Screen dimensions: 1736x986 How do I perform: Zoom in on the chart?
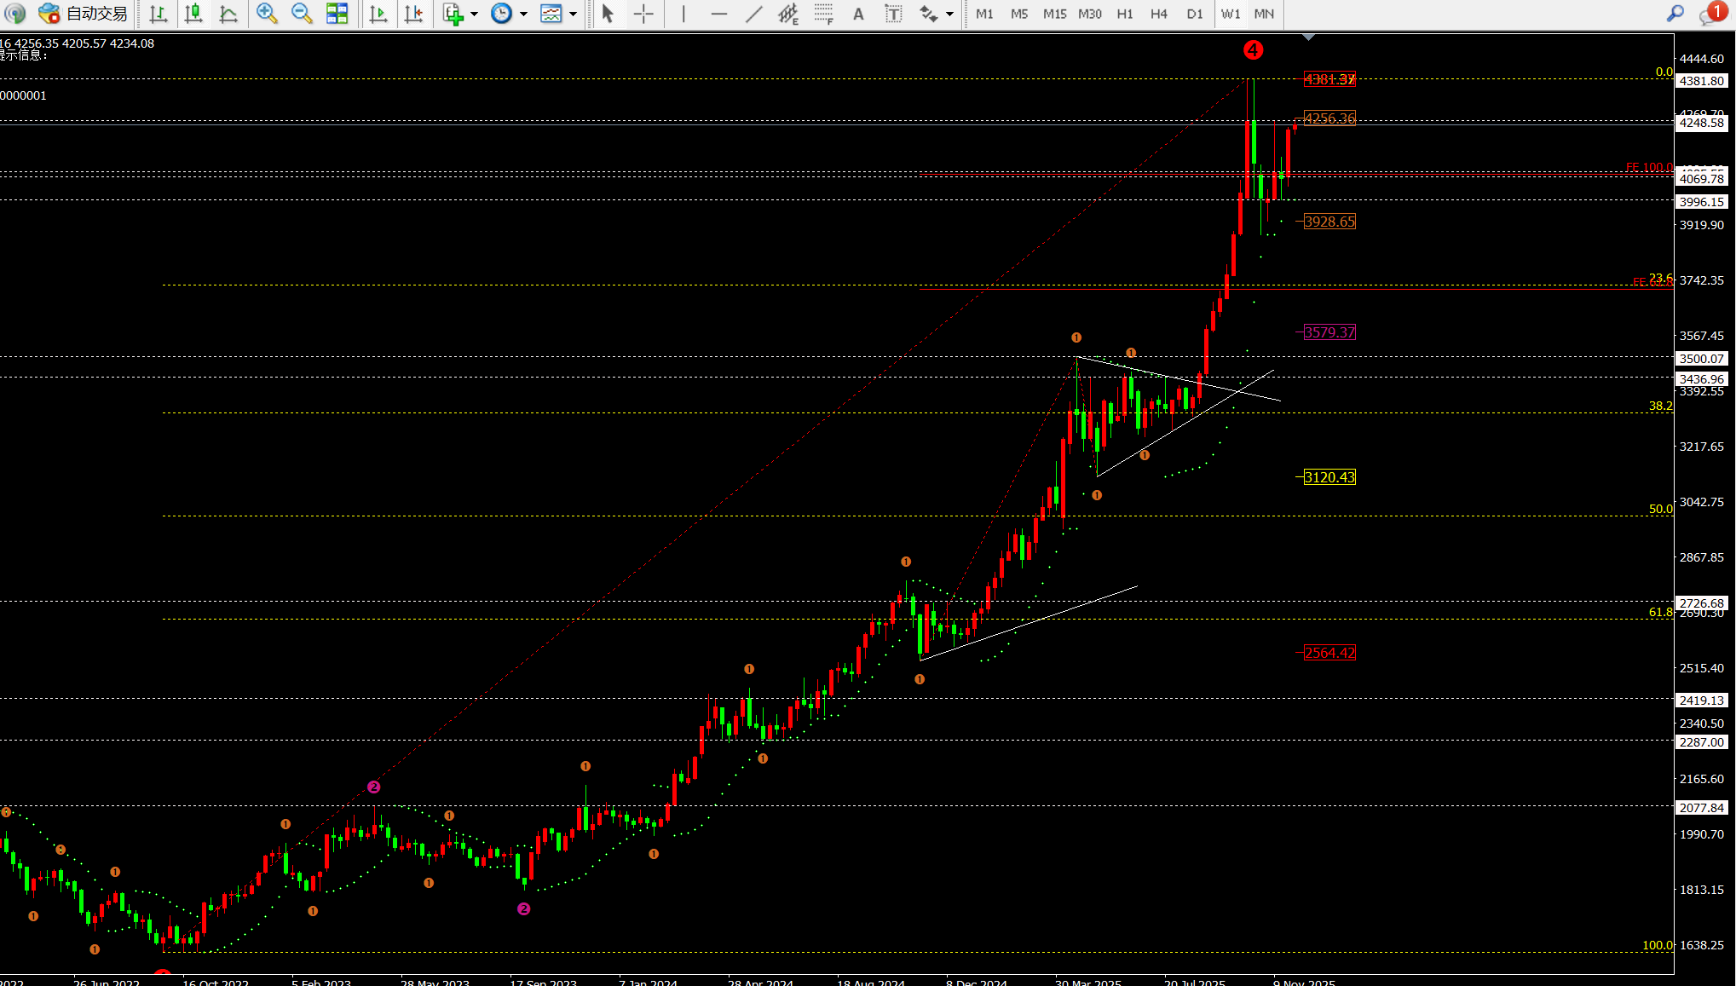267,14
